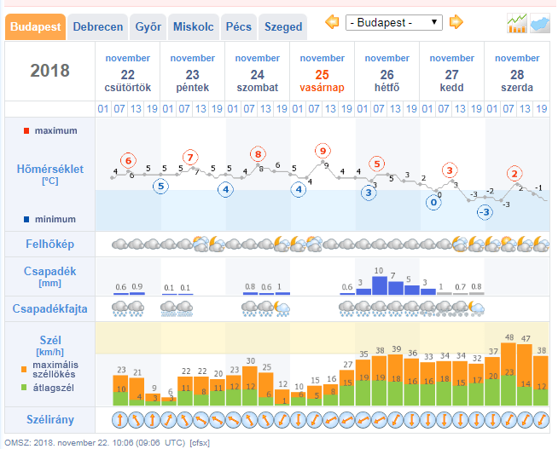Select the Miskolc tab

[194, 26]
